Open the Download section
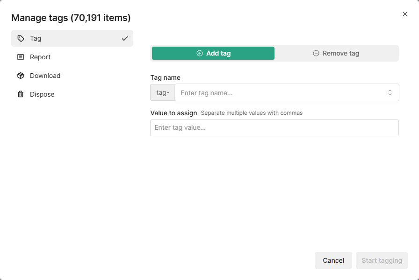This screenshot has width=419, height=280. click(72, 76)
